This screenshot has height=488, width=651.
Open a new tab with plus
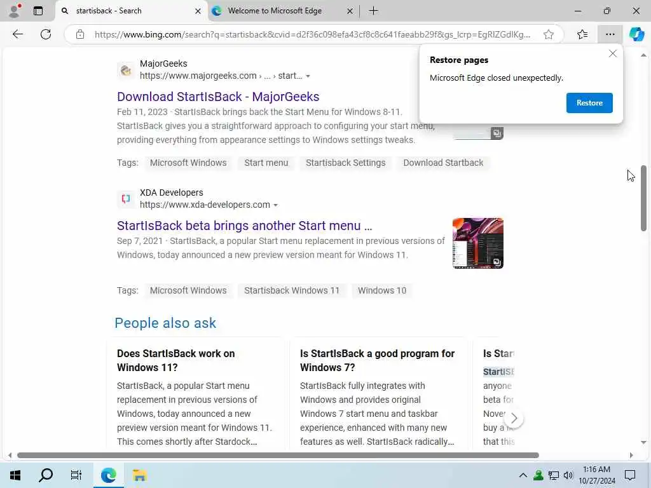pyautogui.click(x=373, y=11)
